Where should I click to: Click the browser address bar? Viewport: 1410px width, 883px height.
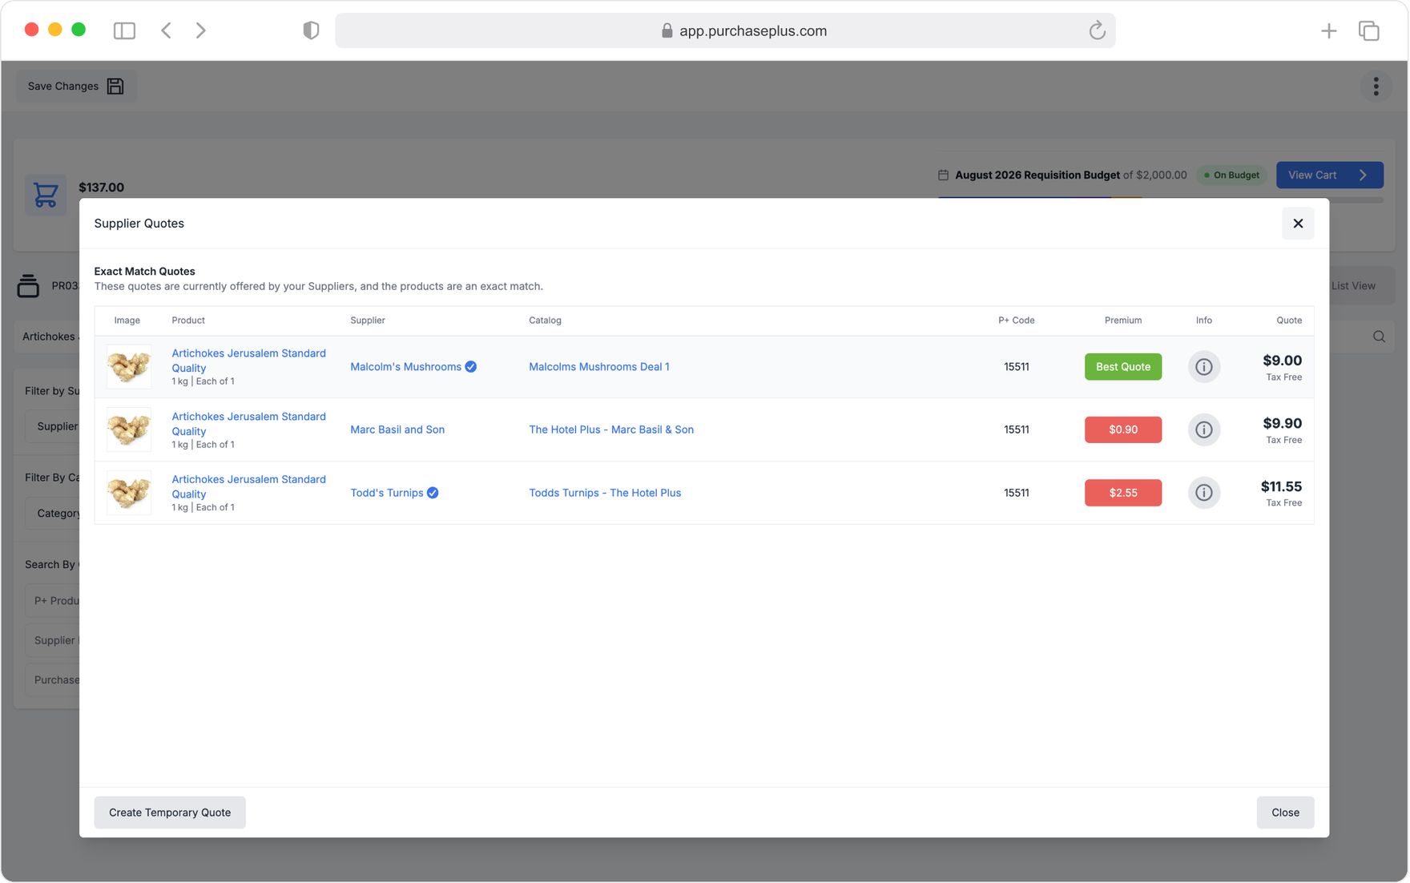tap(725, 30)
